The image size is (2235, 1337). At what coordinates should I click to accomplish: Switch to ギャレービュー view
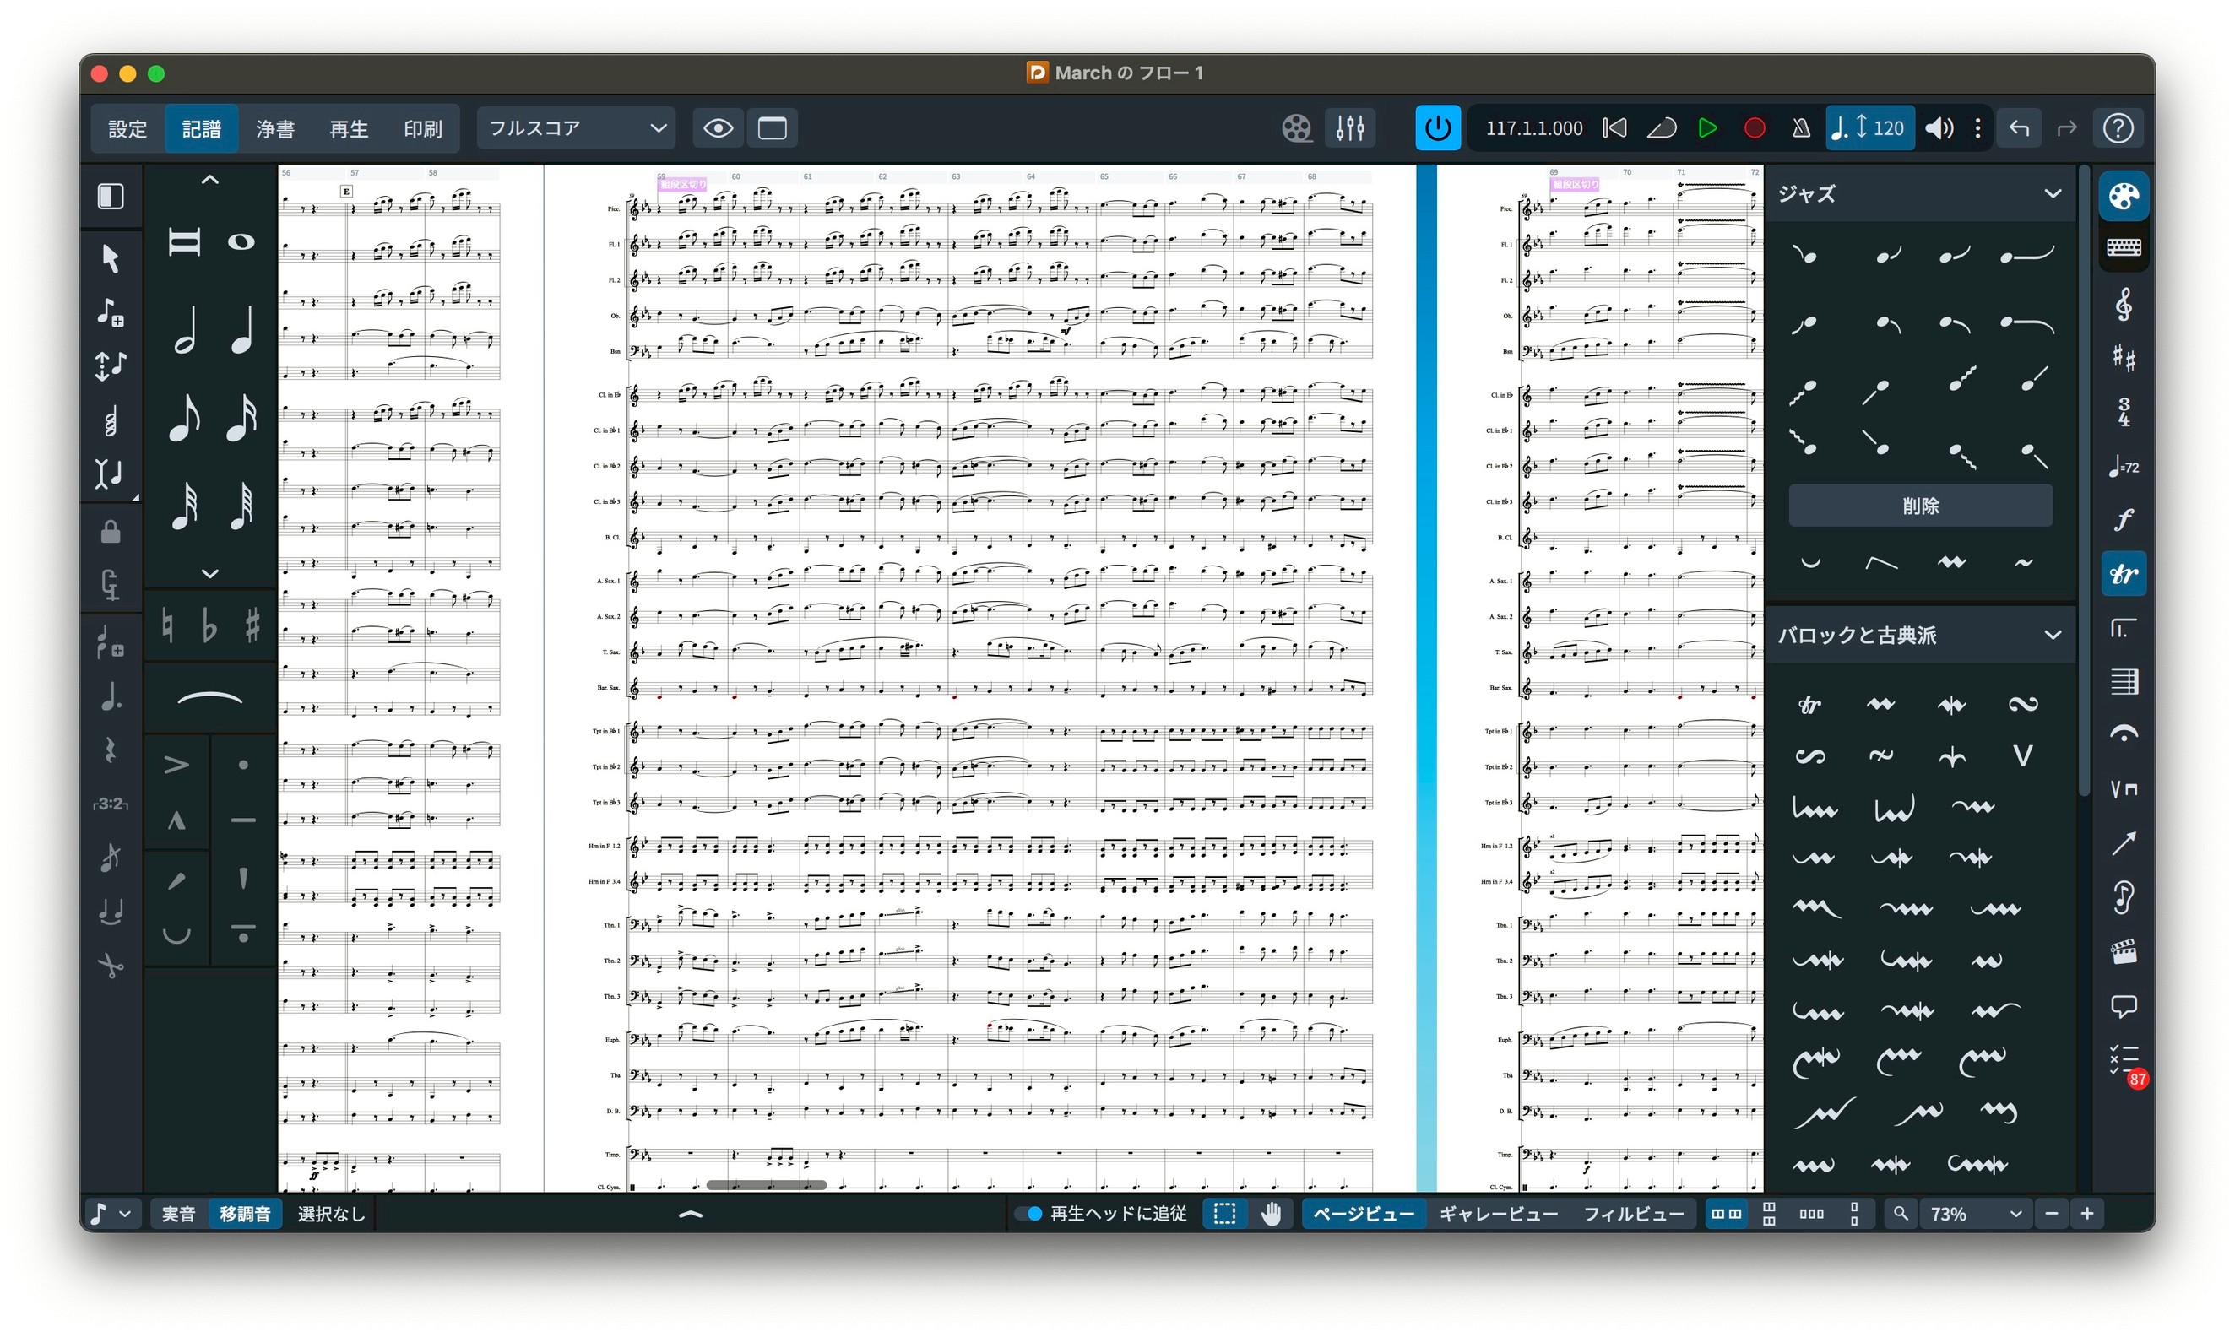(x=1498, y=1214)
